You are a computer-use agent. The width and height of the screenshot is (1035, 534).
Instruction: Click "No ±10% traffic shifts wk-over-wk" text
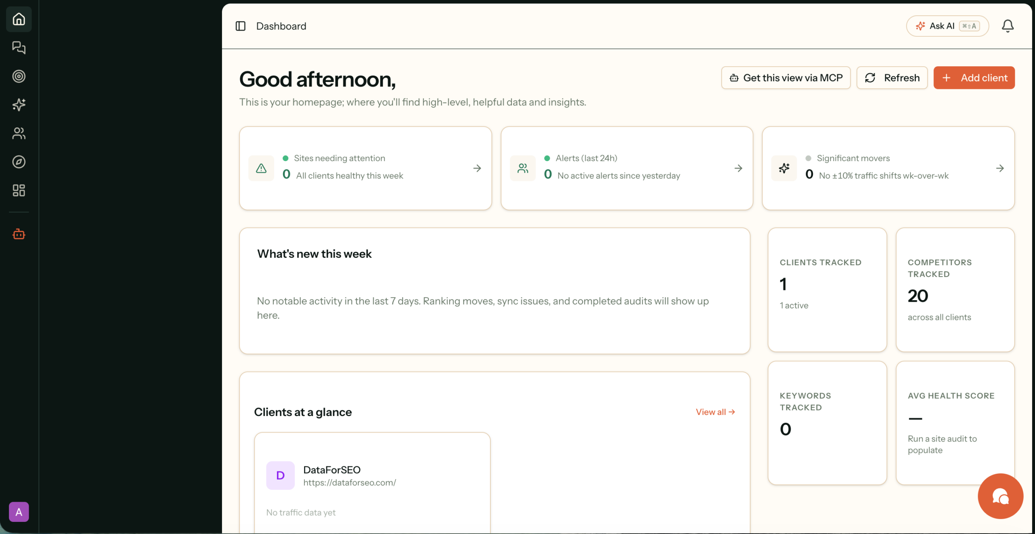point(883,176)
